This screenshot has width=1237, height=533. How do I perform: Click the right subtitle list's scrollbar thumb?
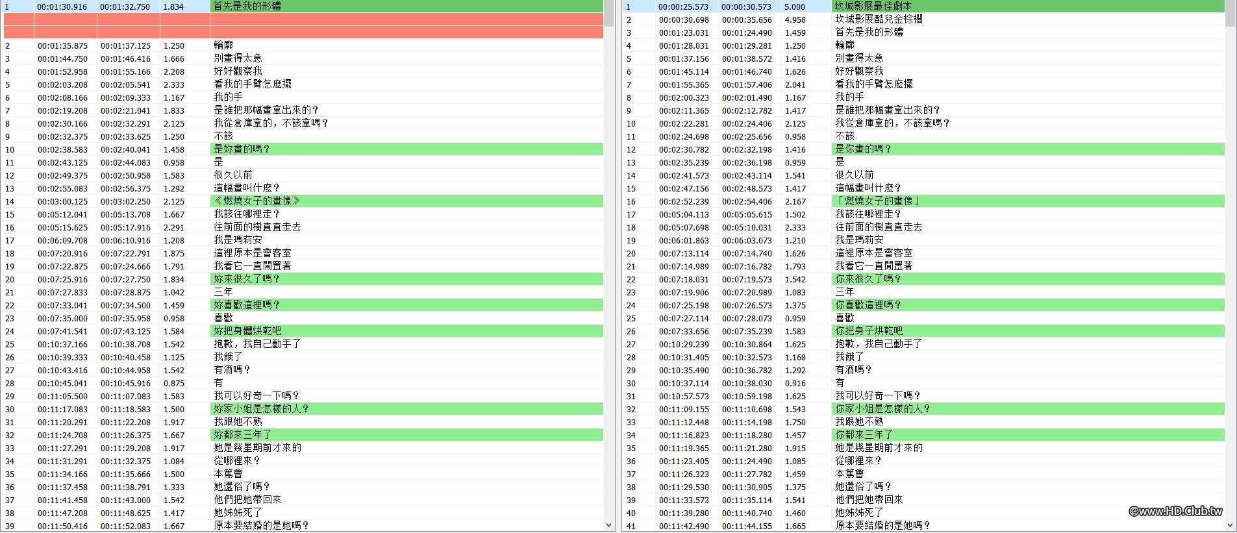[x=1231, y=13]
